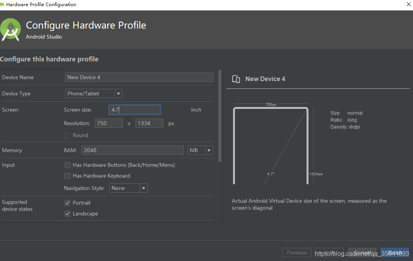Uncheck the Portrait device state
413x261 pixels.
coord(67,203)
